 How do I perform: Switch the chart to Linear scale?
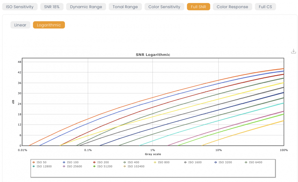coord(20,25)
